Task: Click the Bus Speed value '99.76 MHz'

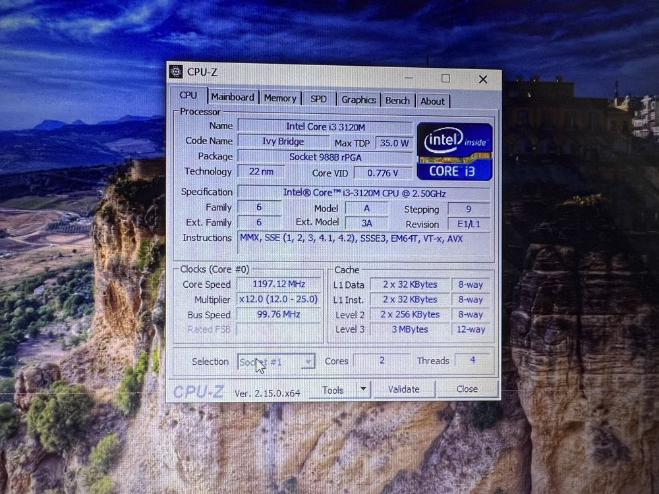Action: [x=279, y=314]
